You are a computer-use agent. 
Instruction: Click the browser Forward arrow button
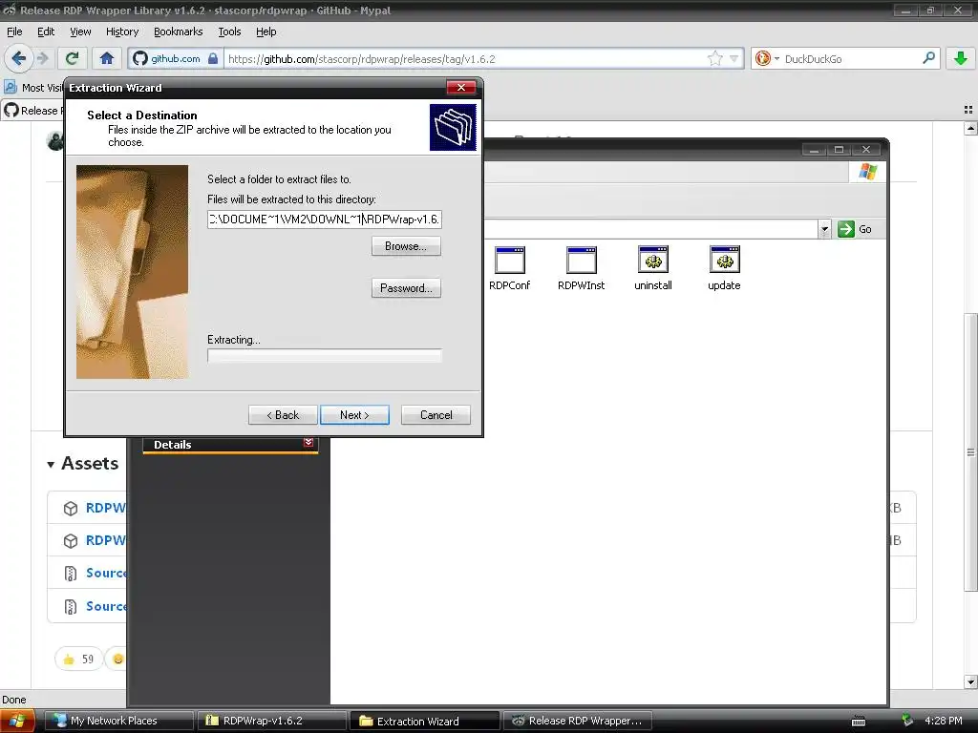[x=42, y=58]
